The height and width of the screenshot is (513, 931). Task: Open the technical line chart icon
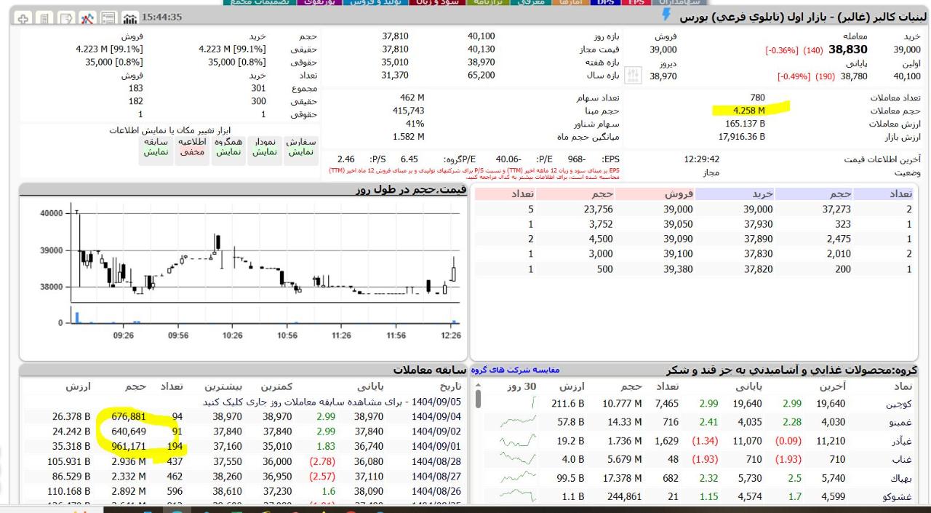click(x=88, y=18)
